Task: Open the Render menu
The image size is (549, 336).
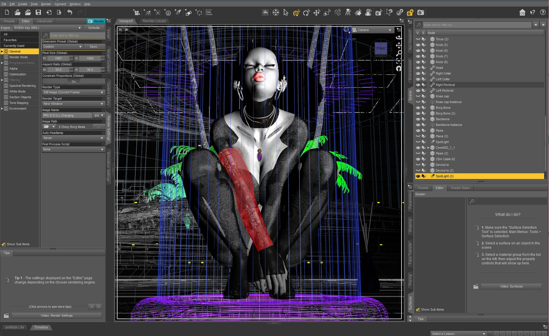Action: click(x=46, y=4)
